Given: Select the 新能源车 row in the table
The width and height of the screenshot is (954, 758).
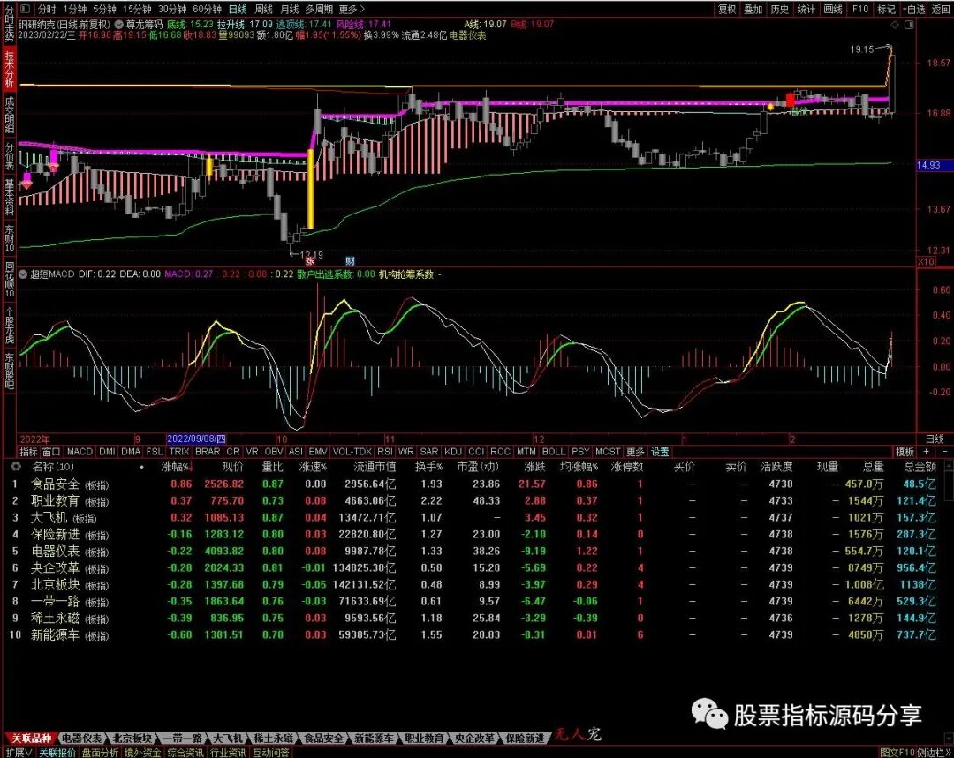Looking at the screenshot, I should pyautogui.click(x=474, y=635).
